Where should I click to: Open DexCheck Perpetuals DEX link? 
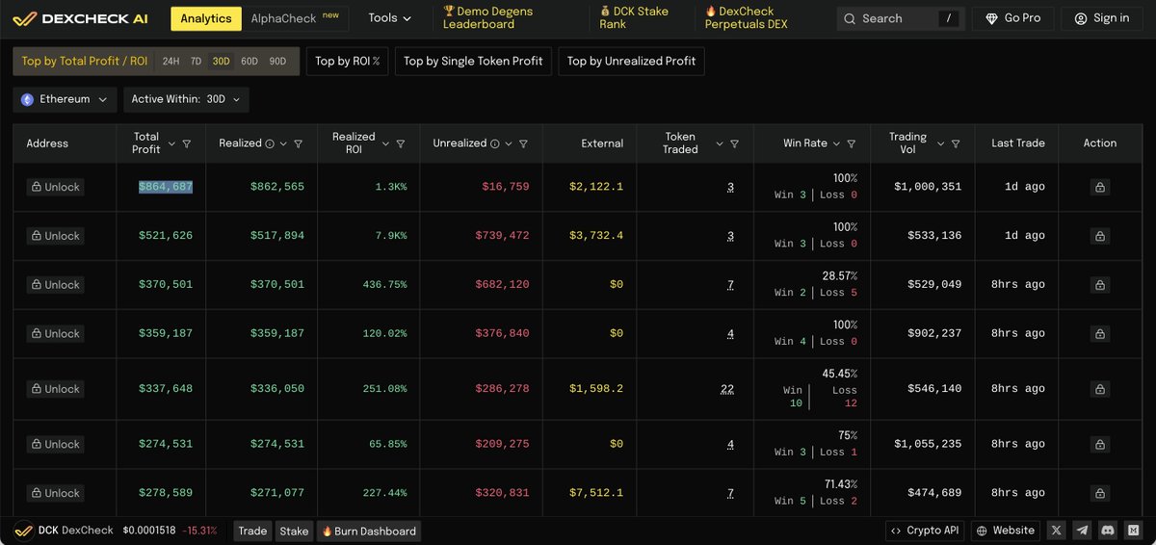click(746, 18)
